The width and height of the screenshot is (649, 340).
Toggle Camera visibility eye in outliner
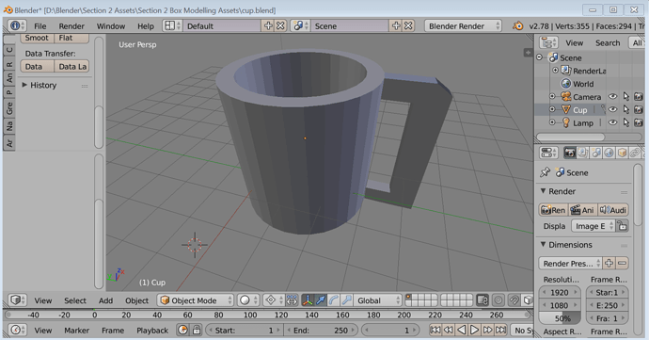tap(612, 97)
